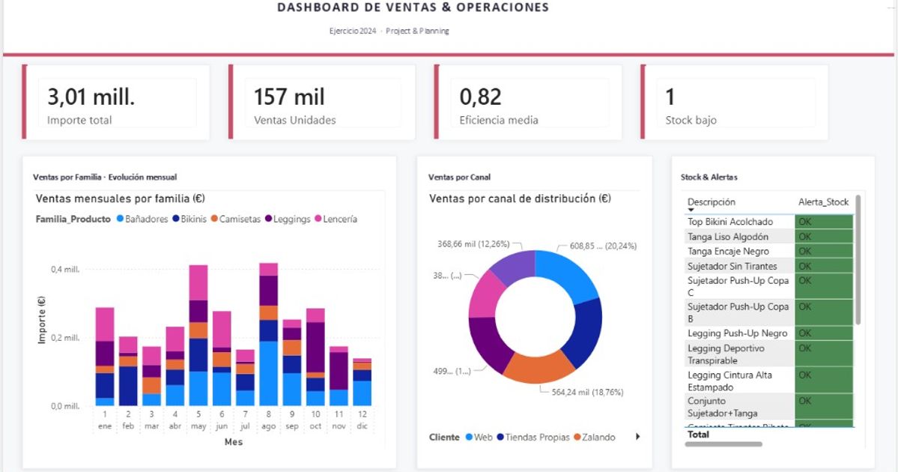Click OK cell for Legging Push-Up Negro

824,333
